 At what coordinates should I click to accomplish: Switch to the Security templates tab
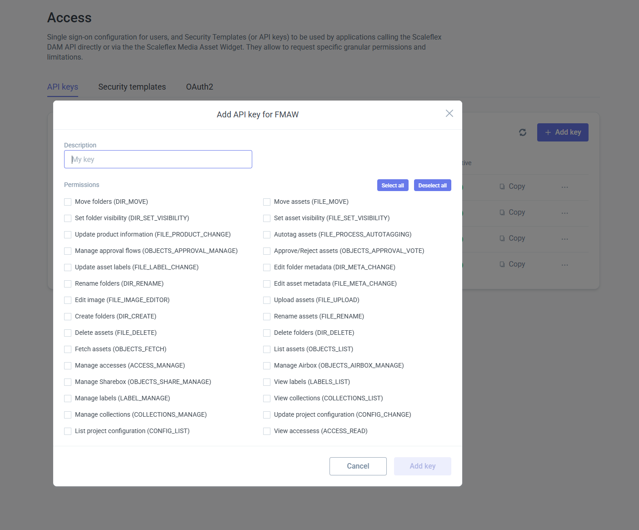[x=132, y=87]
